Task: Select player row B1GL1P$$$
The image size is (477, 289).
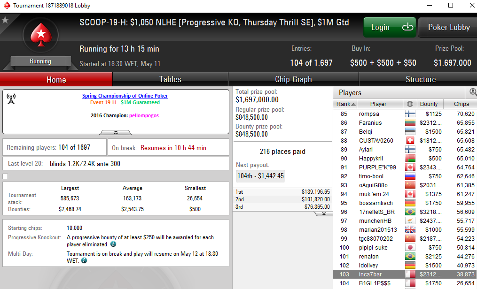Action: click(x=405, y=283)
